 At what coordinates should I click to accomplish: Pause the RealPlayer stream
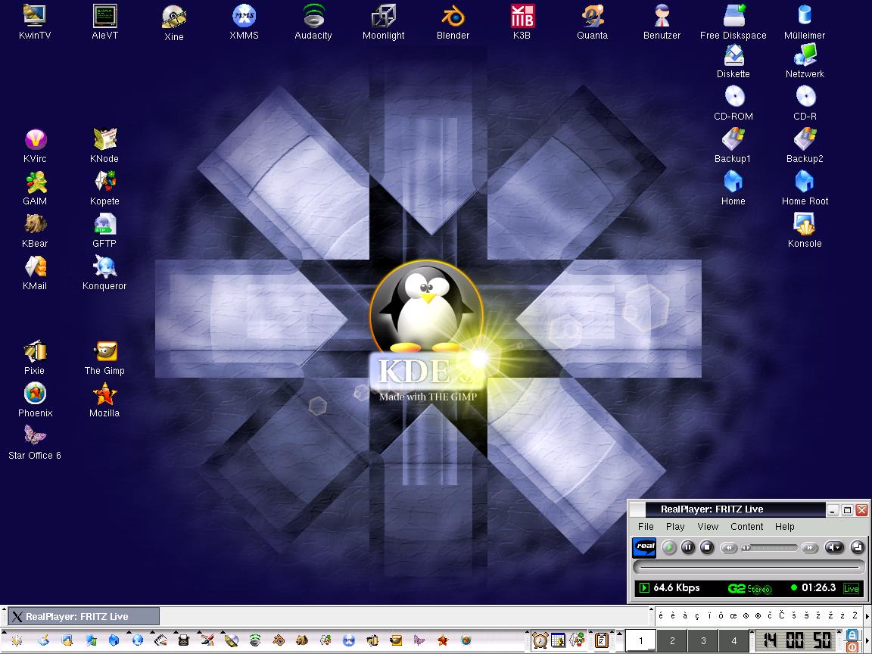tap(688, 548)
